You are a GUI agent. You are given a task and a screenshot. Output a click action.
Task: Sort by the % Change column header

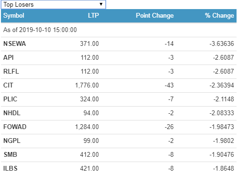point(219,15)
